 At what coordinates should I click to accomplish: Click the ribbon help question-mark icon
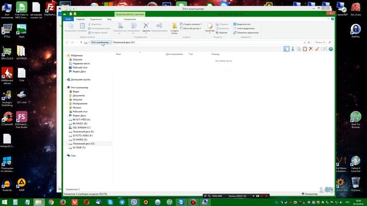click(x=333, y=19)
